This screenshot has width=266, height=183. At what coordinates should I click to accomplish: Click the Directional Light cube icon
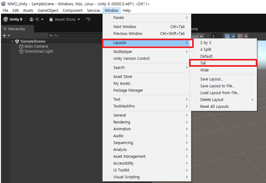pyautogui.click(x=21, y=51)
